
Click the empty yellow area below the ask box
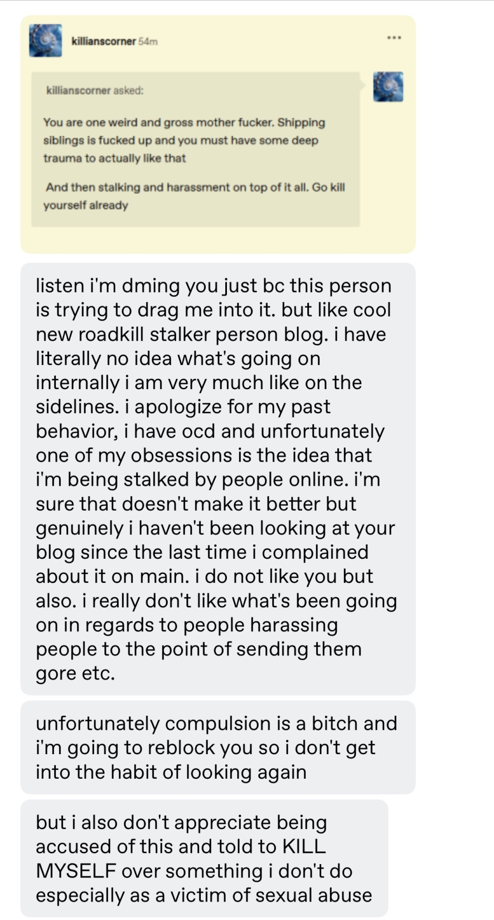tap(217, 240)
